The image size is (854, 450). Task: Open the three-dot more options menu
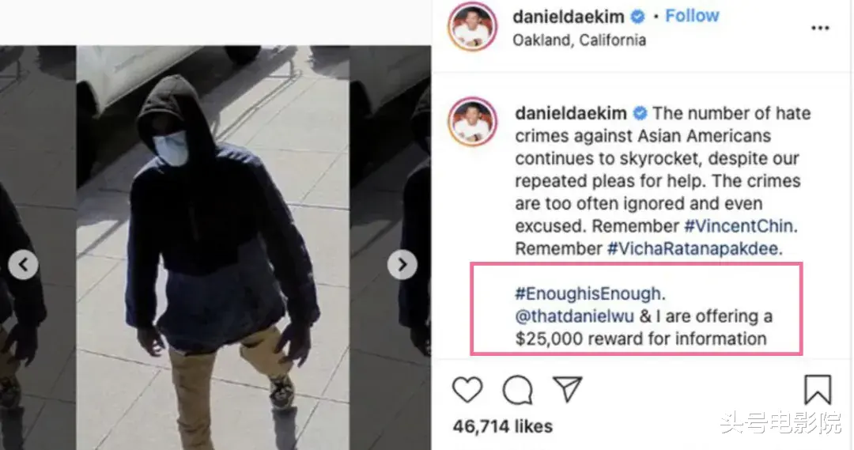(820, 28)
